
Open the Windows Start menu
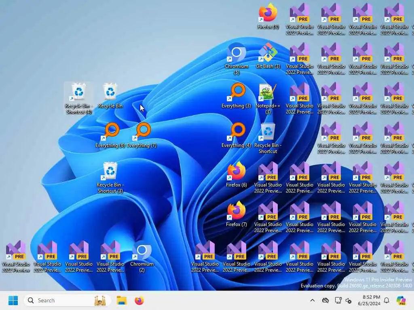[x=13, y=300]
